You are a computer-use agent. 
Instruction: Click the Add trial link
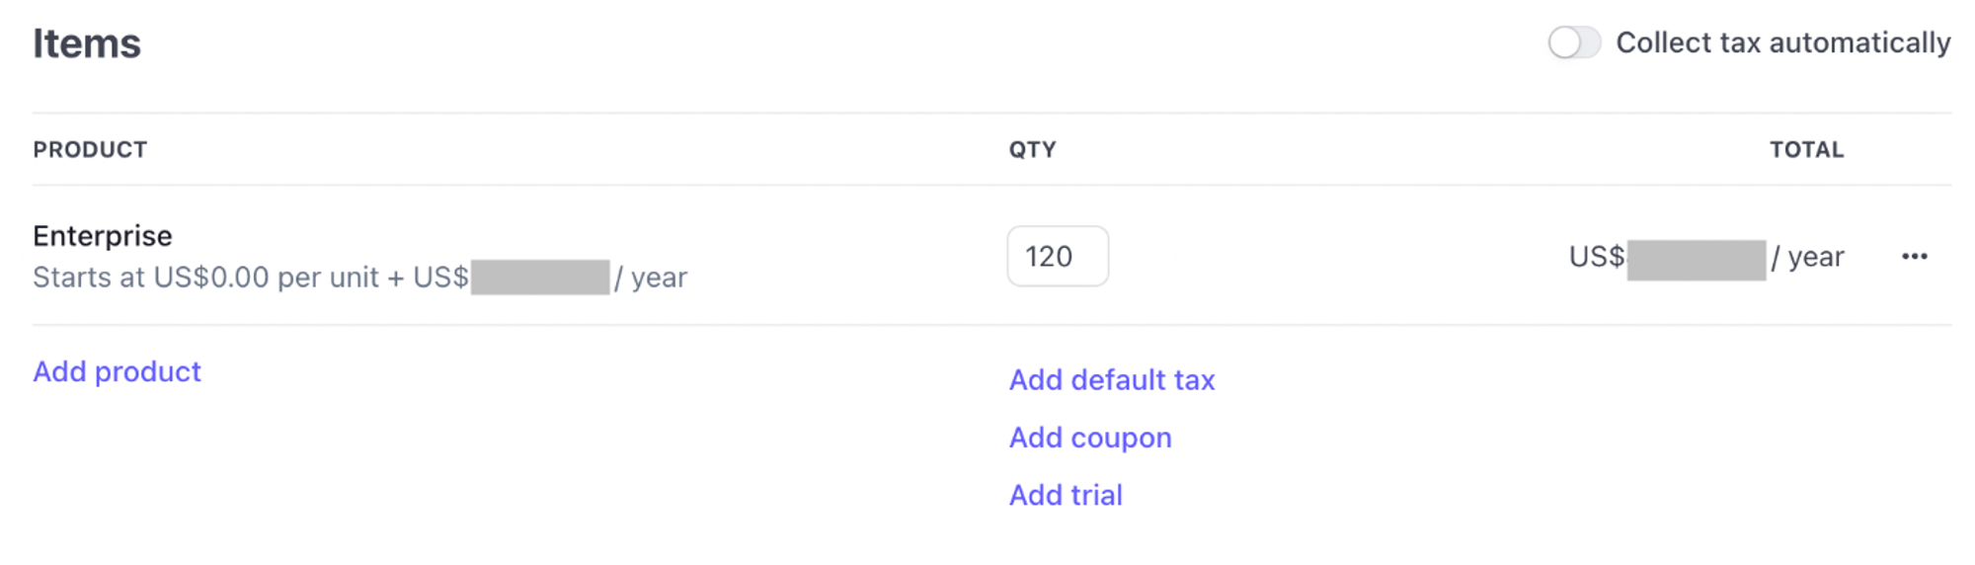pos(1065,495)
